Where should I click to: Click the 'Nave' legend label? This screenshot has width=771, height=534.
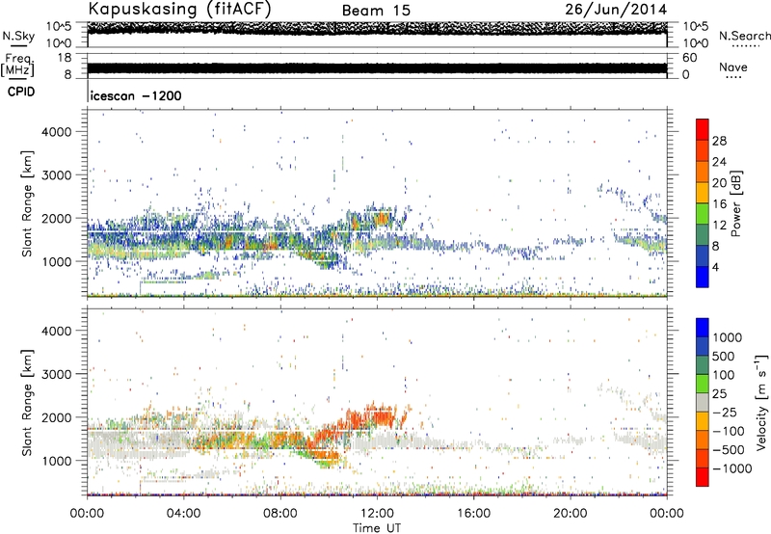coord(733,67)
